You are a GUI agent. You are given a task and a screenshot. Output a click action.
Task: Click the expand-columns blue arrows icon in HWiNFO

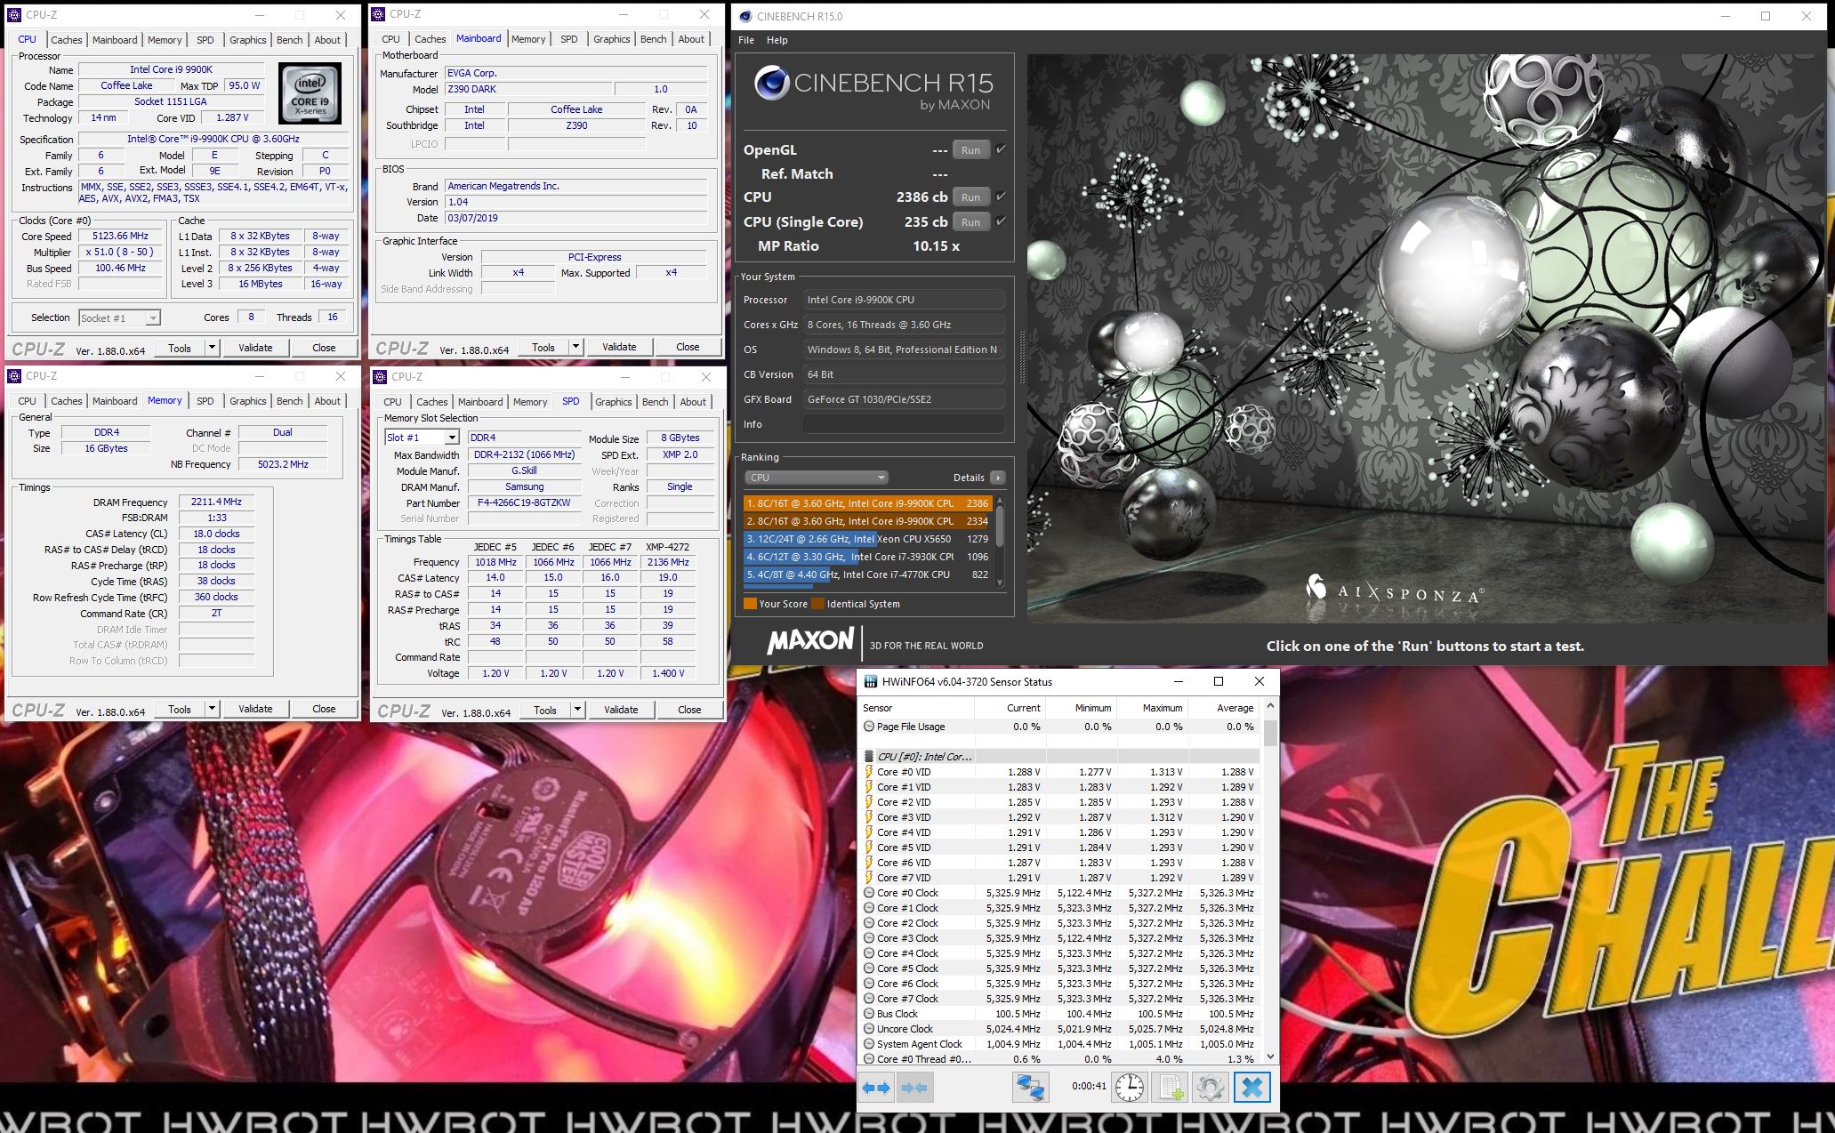(x=876, y=1087)
